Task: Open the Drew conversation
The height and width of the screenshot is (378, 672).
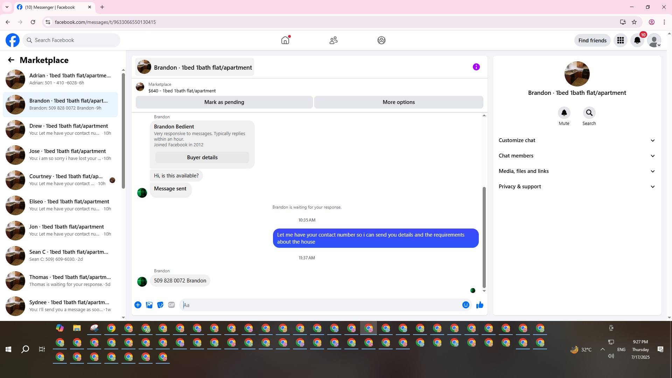Action: (61, 129)
